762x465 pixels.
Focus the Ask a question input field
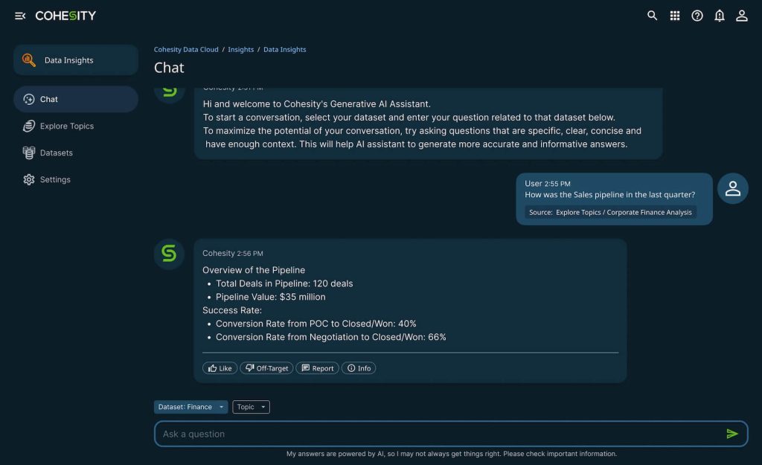point(439,434)
